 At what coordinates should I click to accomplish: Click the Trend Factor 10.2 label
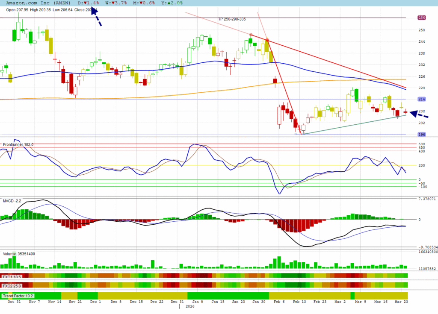click(18, 296)
